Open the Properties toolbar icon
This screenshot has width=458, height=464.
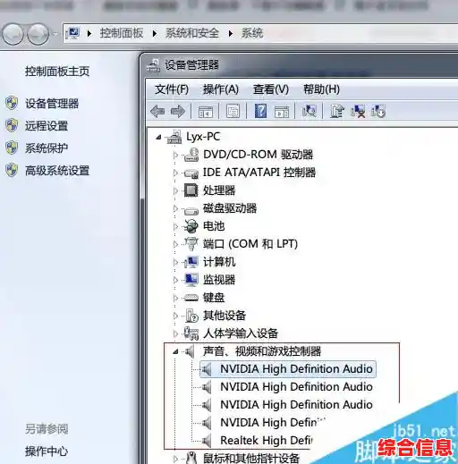tap(233, 112)
